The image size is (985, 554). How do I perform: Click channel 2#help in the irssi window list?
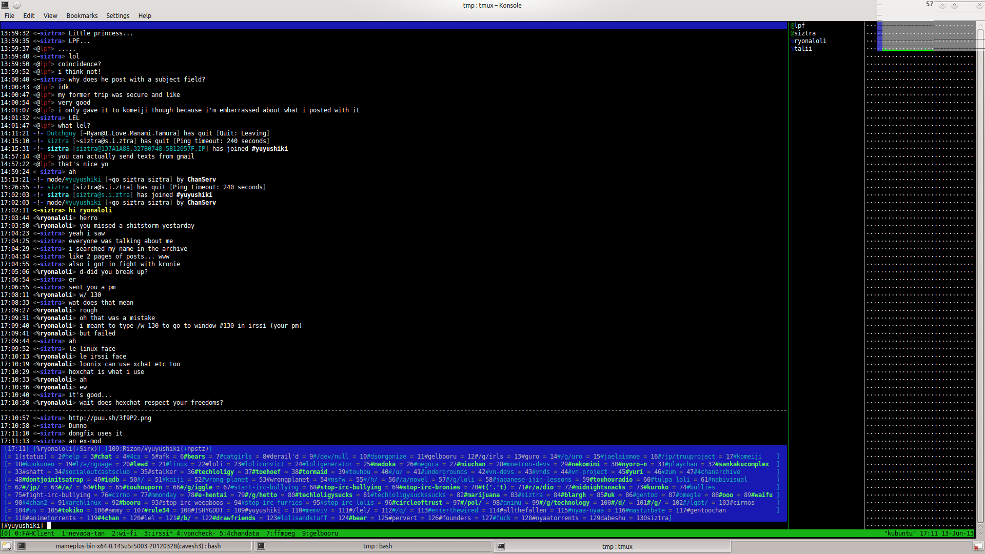point(69,457)
